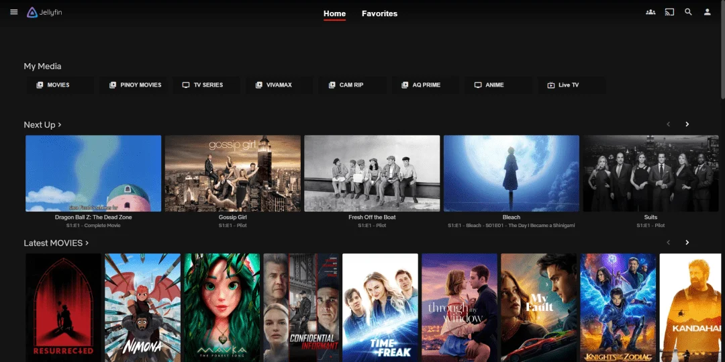Open the Kandahar movie poster
This screenshot has height=362, width=725.
click(x=690, y=308)
